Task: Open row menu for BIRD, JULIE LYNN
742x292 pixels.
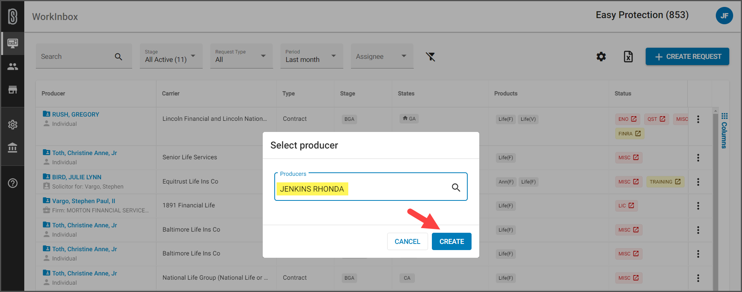Action: pos(698,182)
